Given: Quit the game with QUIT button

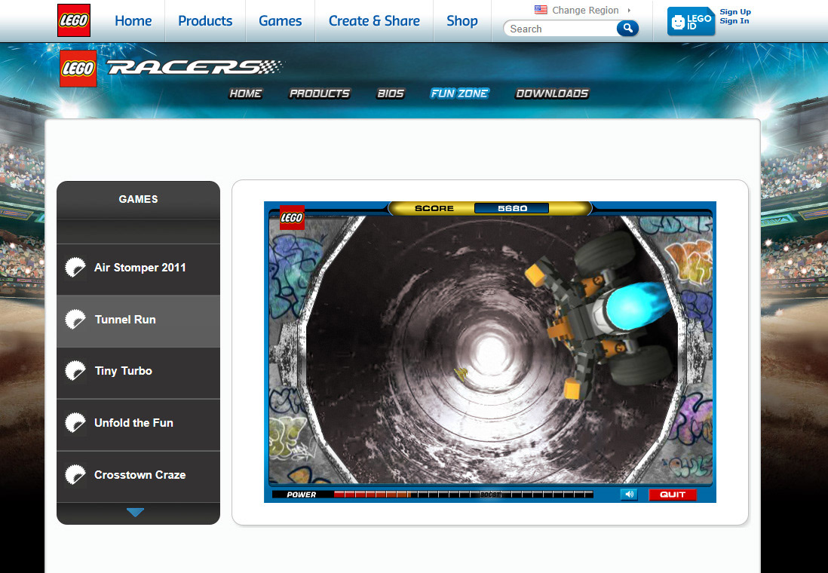Looking at the screenshot, I should click(672, 495).
